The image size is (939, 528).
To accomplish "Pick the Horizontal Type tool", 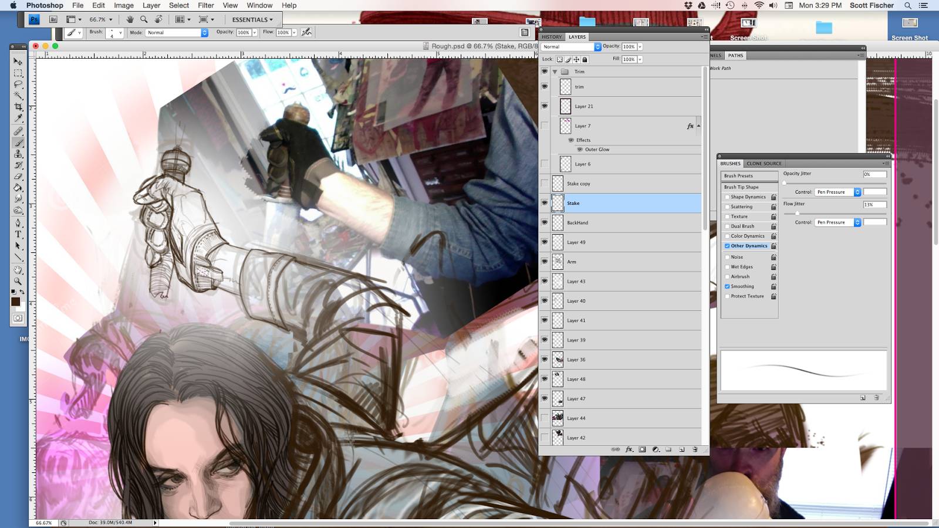I will pyautogui.click(x=18, y=235).
